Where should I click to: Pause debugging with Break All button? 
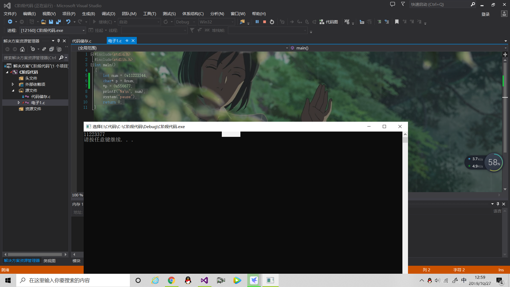tap(257, 22)
